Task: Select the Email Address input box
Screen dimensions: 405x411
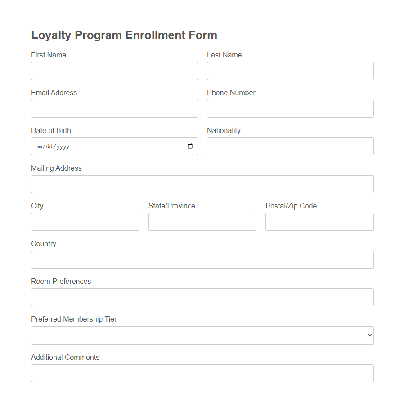Action: pos(114,109)
